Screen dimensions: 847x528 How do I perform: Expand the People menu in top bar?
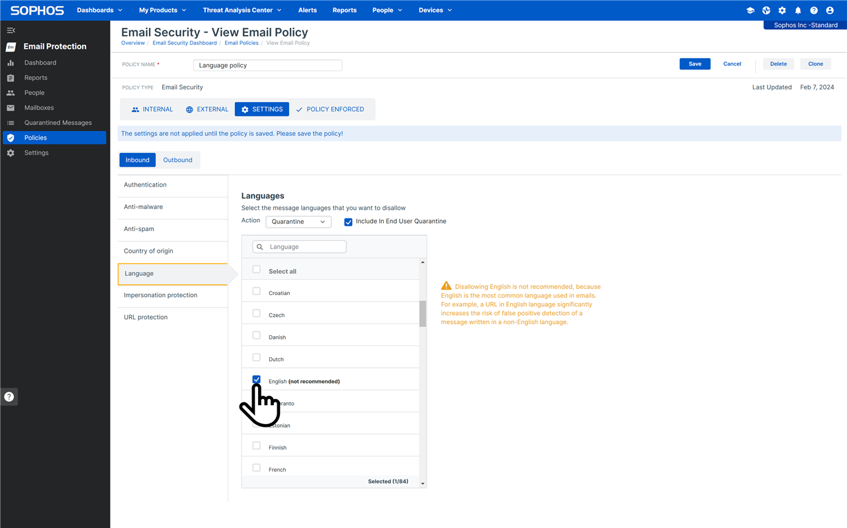(387, 10)
